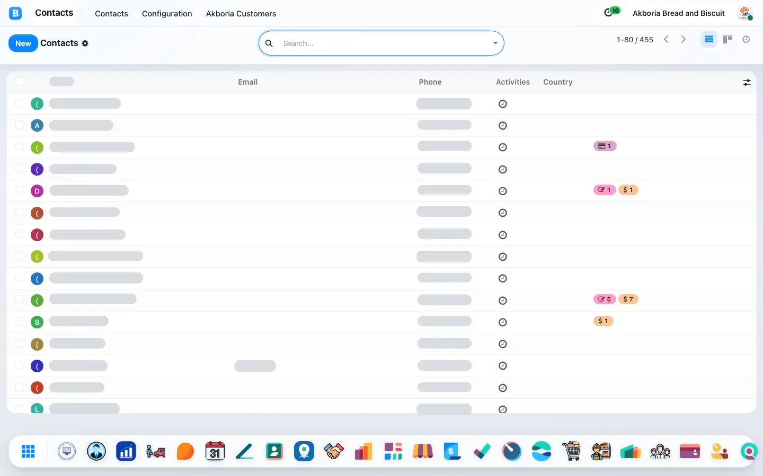The image size is (763, 476).
Task: Tick the select-all checkbox in the table header
Action: [x=20, y=81]
